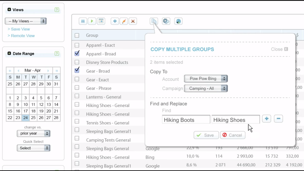The image size is (304, 171).
Task: Click the Lanterns - General group name
Action: (104, 97)
